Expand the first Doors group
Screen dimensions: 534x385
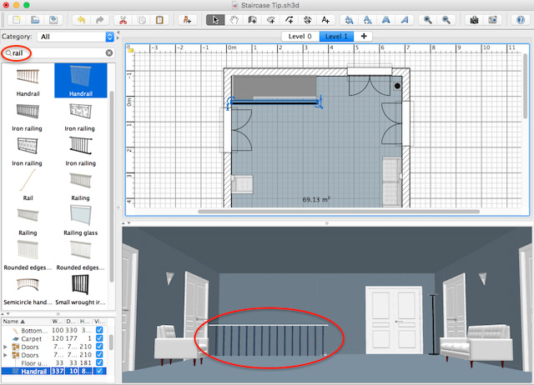pyautogui.click(x=6, y=347)
